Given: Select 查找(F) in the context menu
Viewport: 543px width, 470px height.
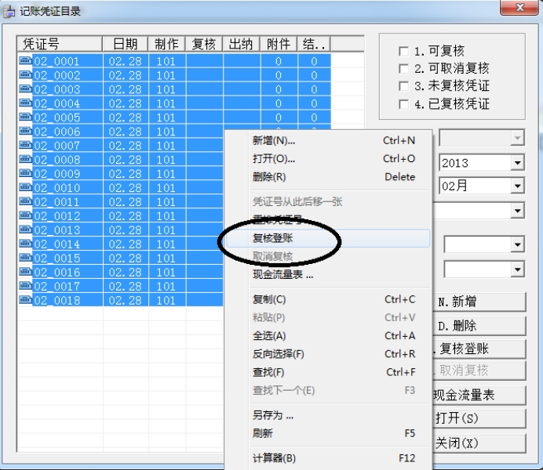Looking at the screenshot, I should 328,372.
